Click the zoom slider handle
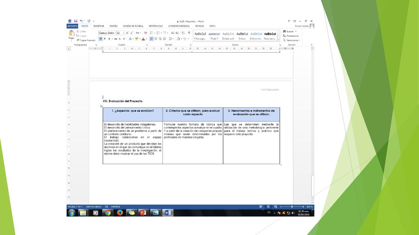This screenshot has height=235, width=419. pyautogui.click(x=292, y=207)
